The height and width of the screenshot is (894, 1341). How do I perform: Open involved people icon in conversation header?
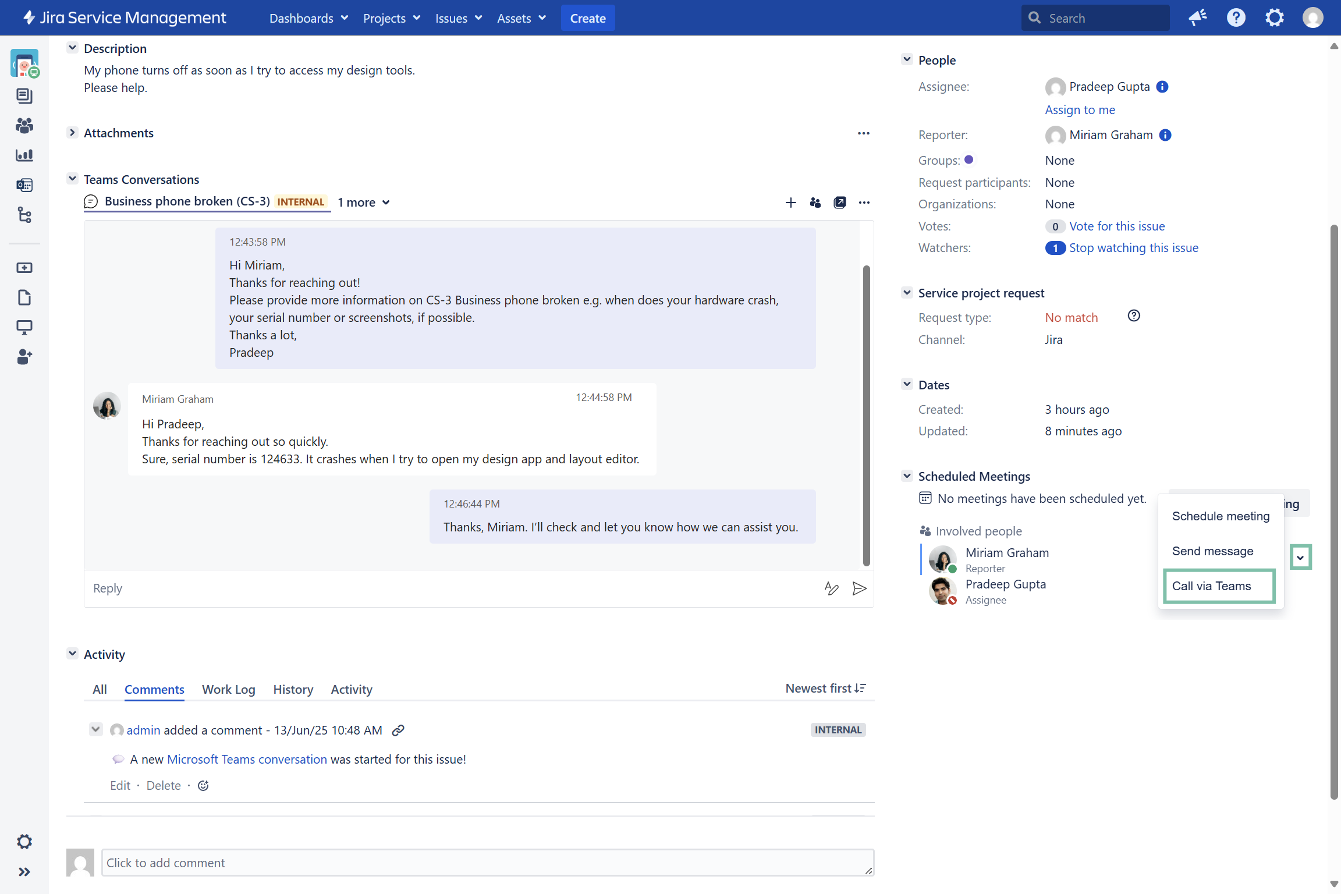(815, 203)
